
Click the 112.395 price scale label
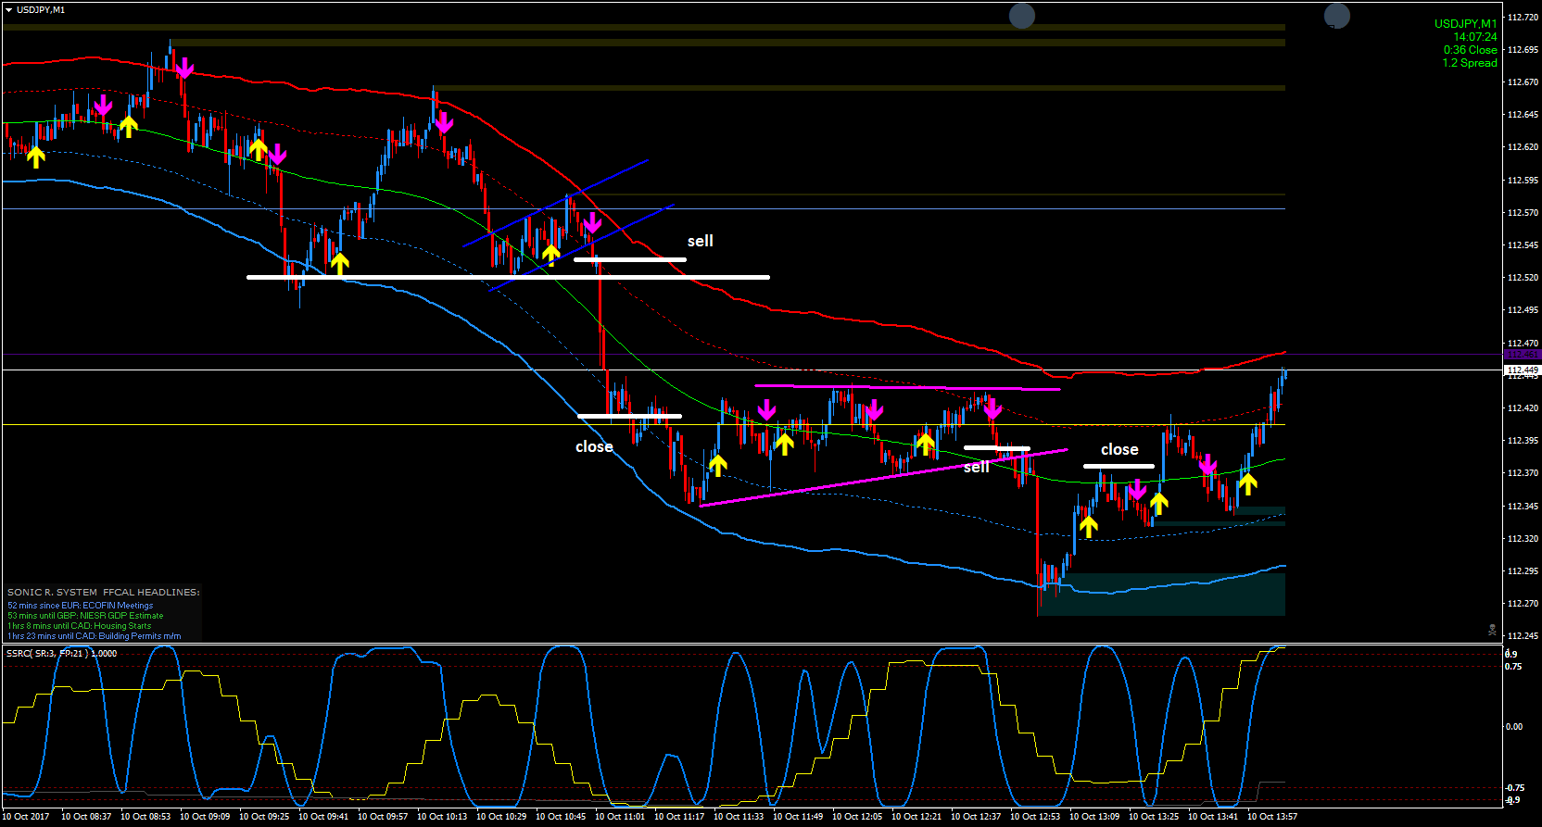[1523, 441]
